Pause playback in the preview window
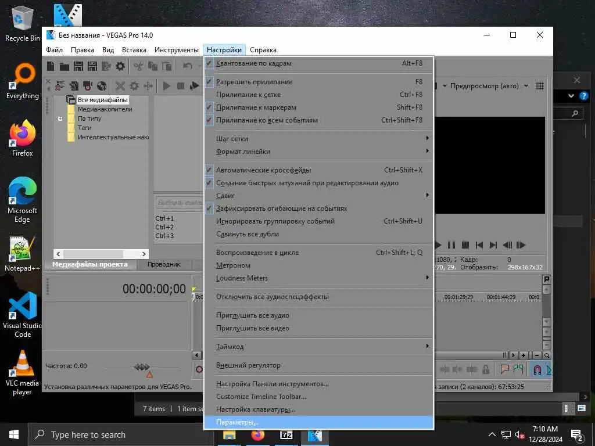595x446 pixels. click(451, 245)
